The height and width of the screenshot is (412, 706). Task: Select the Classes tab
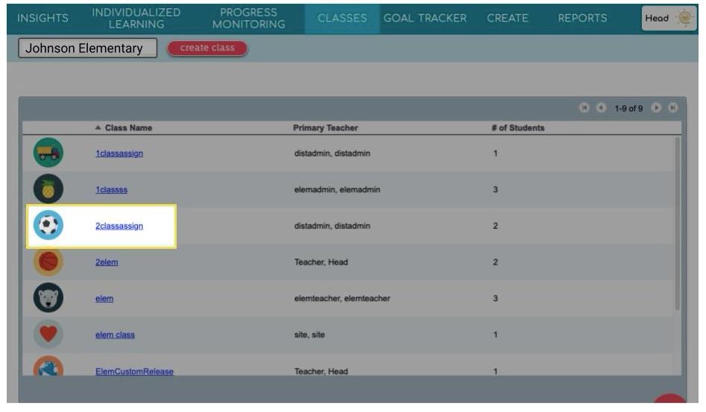[x=342, y=19]
